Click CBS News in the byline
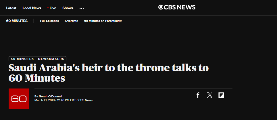Screen dimensions: 277x120 pyautogui.click(x=86, y=100)
